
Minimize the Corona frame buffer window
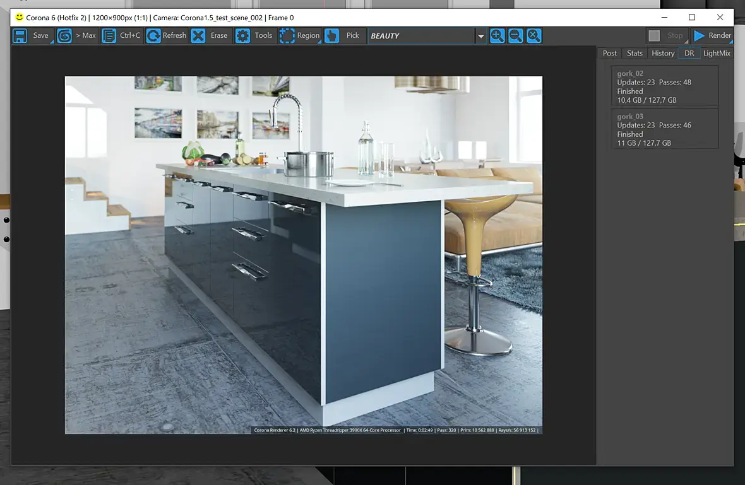(x=664, y=17)
